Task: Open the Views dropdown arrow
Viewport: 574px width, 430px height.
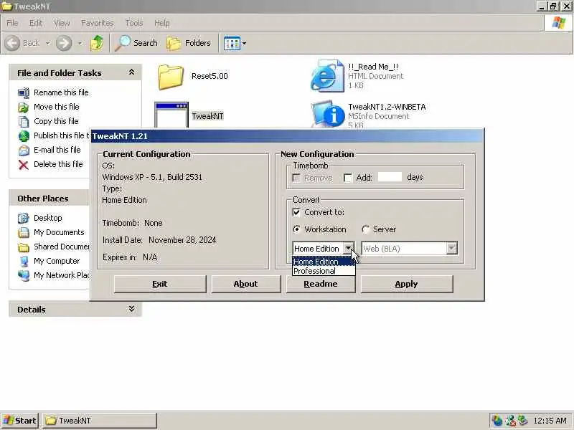Action: point(244,43)
